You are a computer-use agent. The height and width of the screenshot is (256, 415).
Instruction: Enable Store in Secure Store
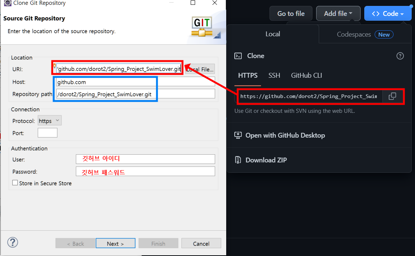click(x=15, y=183)
